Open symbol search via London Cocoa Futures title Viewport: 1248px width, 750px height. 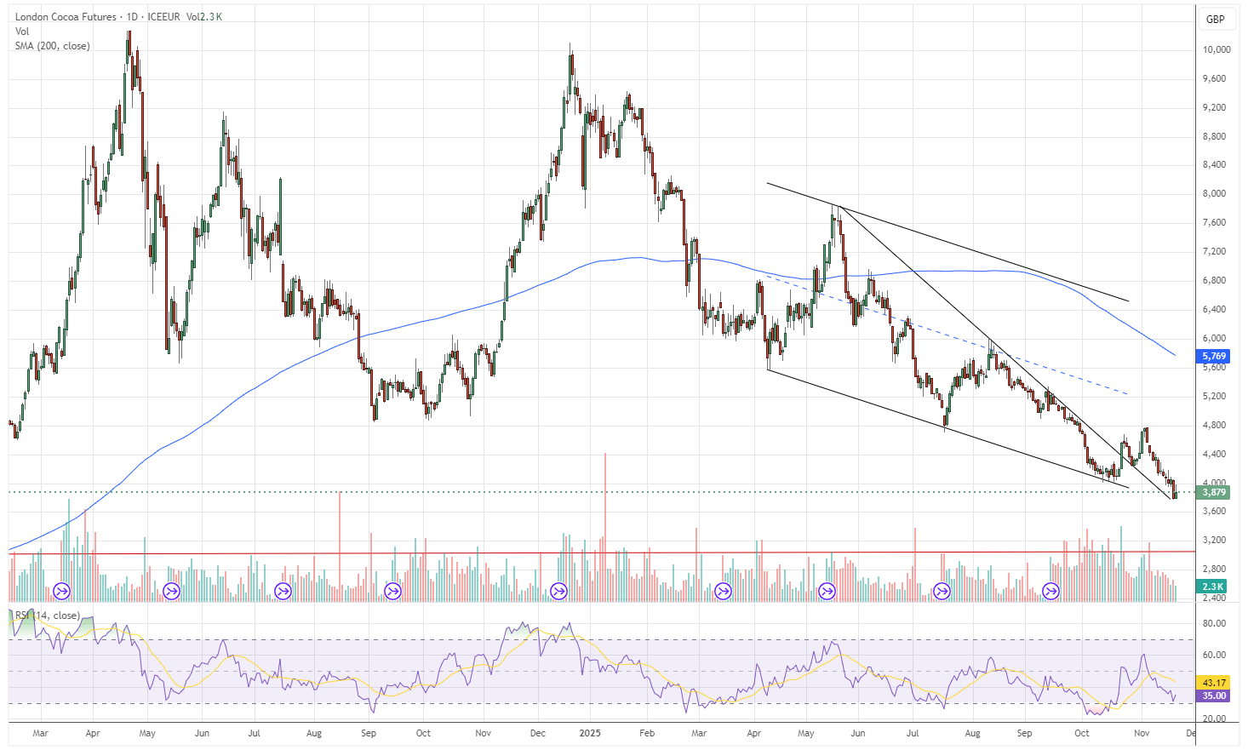[x=59, y=16]
